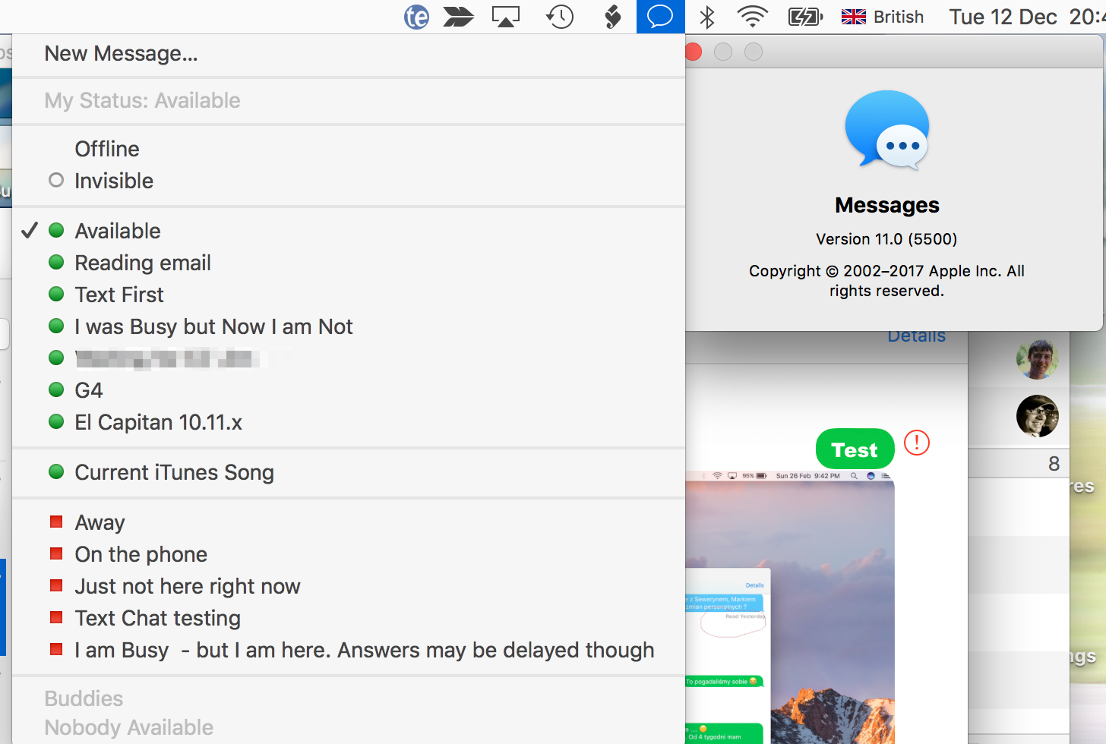Click the dark diamond-shaped menu bar icon
This screenshot has width=1106, height=744.
click(x=612, y=16)
